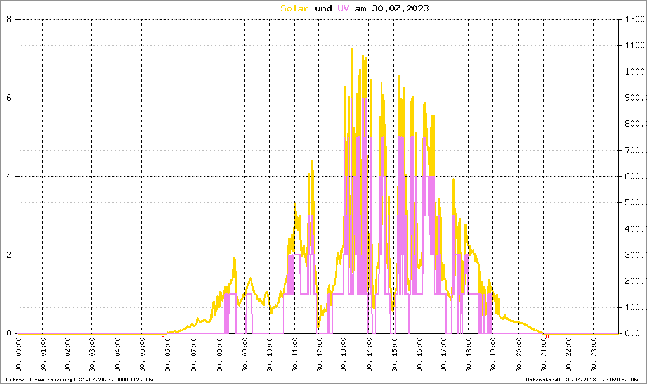Click right axis label '1100'

(x=636, y=46)
